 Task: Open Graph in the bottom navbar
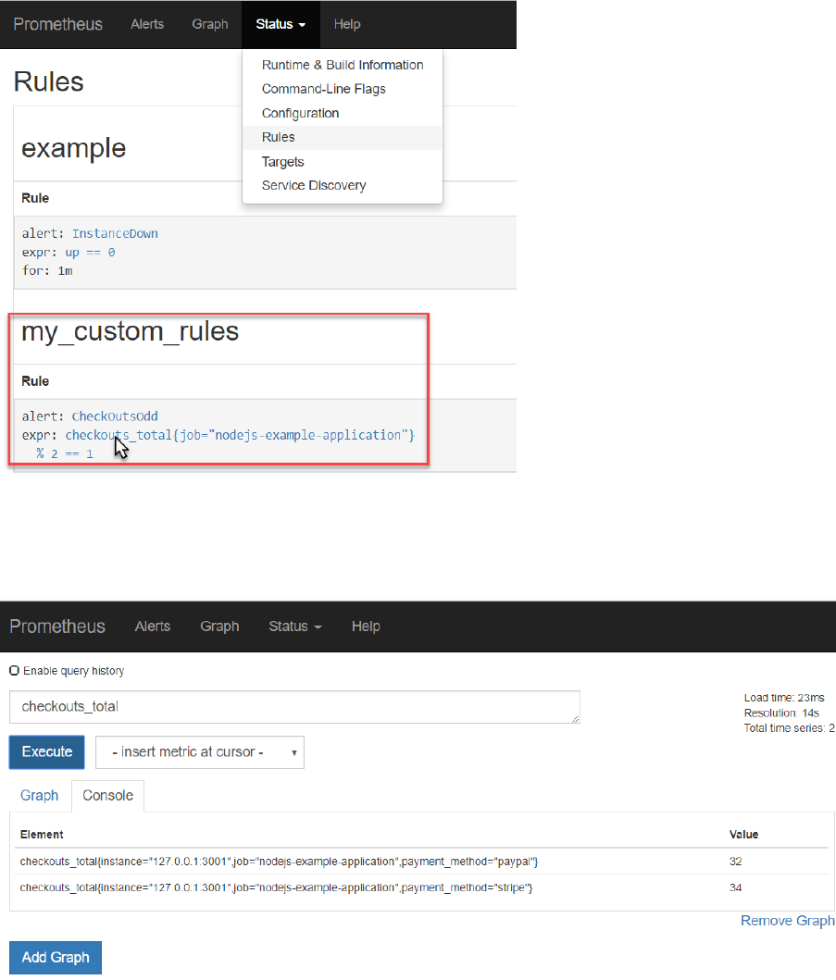pos(219,626)
